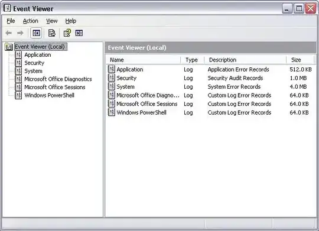Viewport: 319px width, 231px height.
Task: Click the Security row icon in the list
Action: click(111, 78)
